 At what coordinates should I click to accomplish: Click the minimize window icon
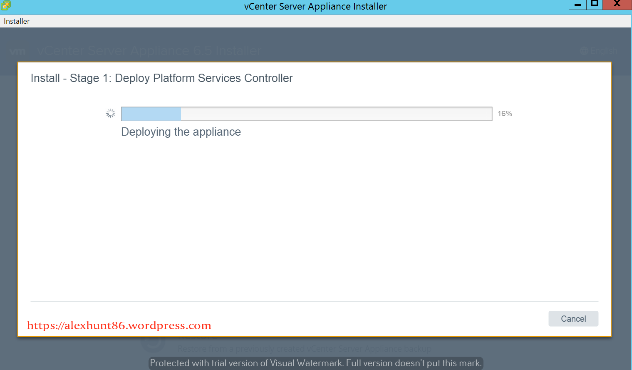[x=577, y=5]
